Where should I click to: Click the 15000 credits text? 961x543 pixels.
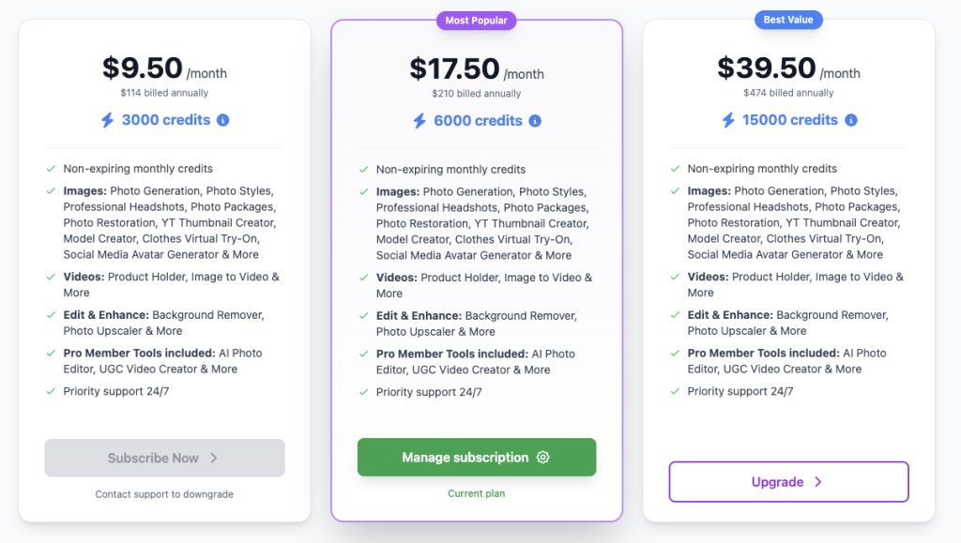[790, 120]
